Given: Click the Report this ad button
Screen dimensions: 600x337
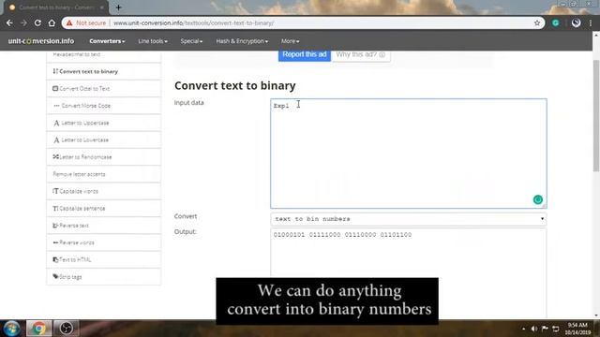Looking at the screenshot, I should pyautogui.click(x=304, y=54).
